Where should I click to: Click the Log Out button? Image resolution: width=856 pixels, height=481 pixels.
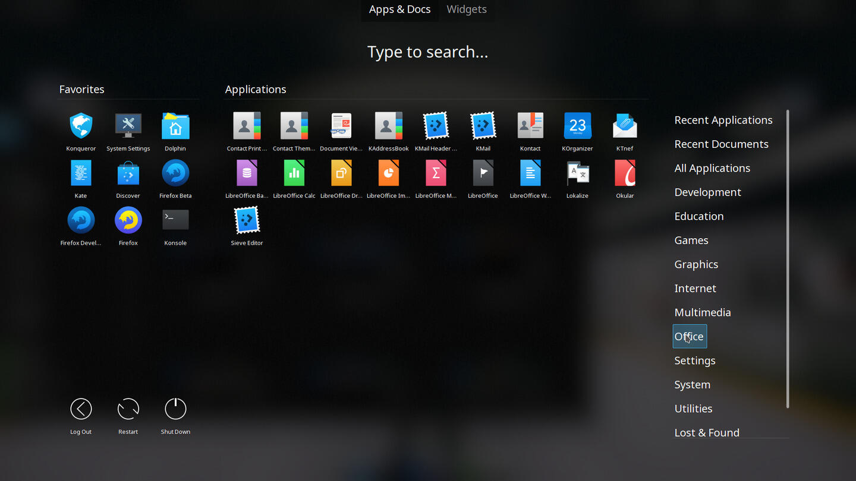coord(81,416)
